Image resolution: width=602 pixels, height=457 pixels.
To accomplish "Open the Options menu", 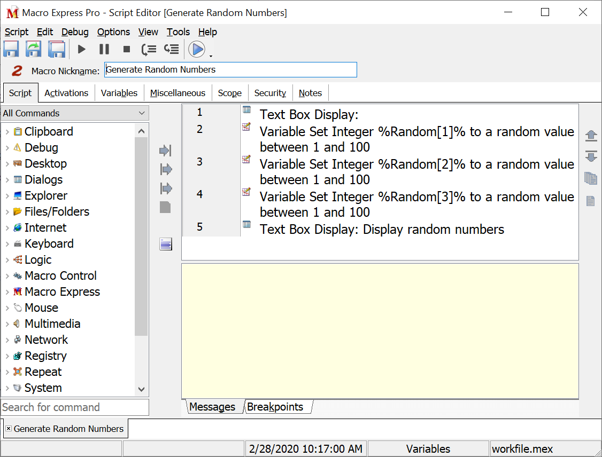I will coord(114,32).
